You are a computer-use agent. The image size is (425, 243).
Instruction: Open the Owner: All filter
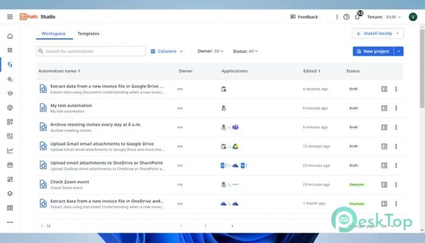210,51
